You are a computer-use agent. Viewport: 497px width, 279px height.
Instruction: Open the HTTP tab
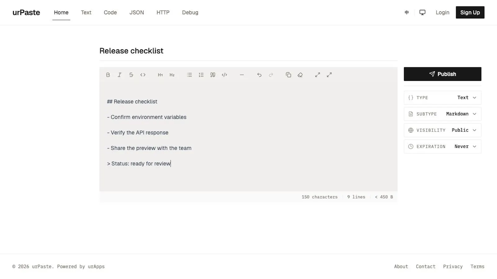[x=163, y=12]
